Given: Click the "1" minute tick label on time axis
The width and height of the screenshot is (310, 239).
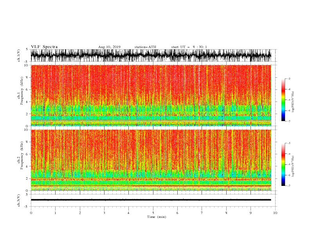Looking at the screenshot, I should [55, 213].
